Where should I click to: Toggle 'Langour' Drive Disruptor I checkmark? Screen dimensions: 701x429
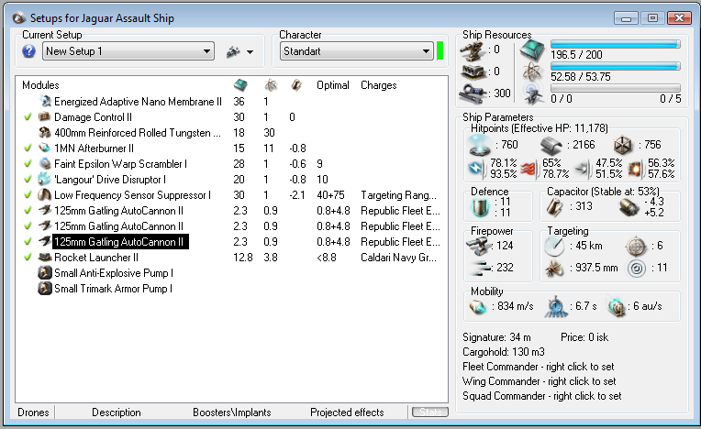click(28, 179)
